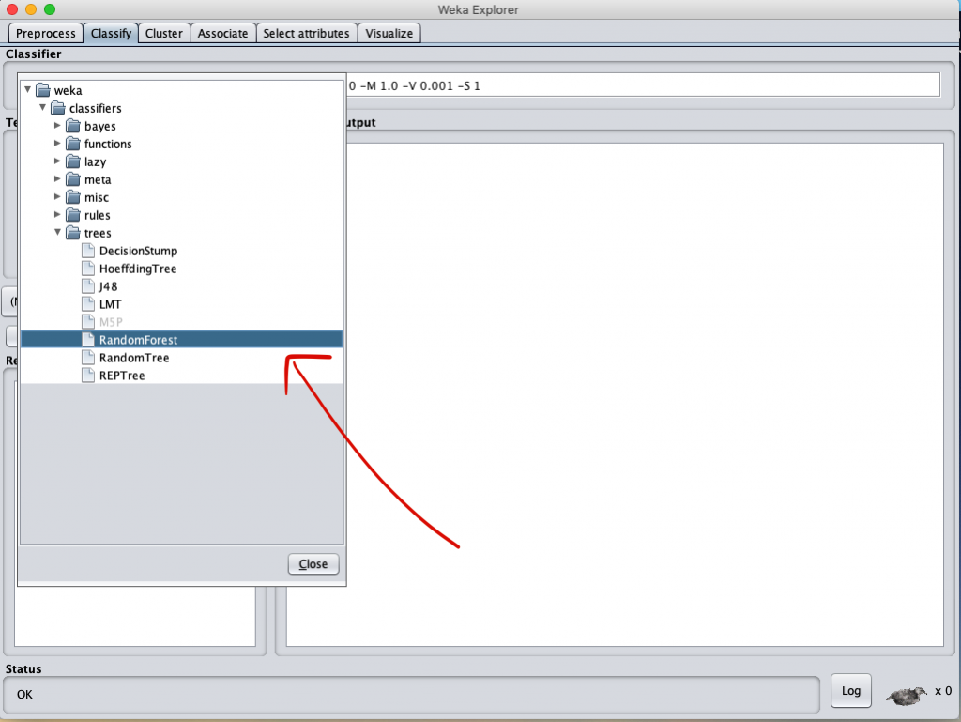Close the classifier chooser popup

pyautogui.click(x=313, y=564)
